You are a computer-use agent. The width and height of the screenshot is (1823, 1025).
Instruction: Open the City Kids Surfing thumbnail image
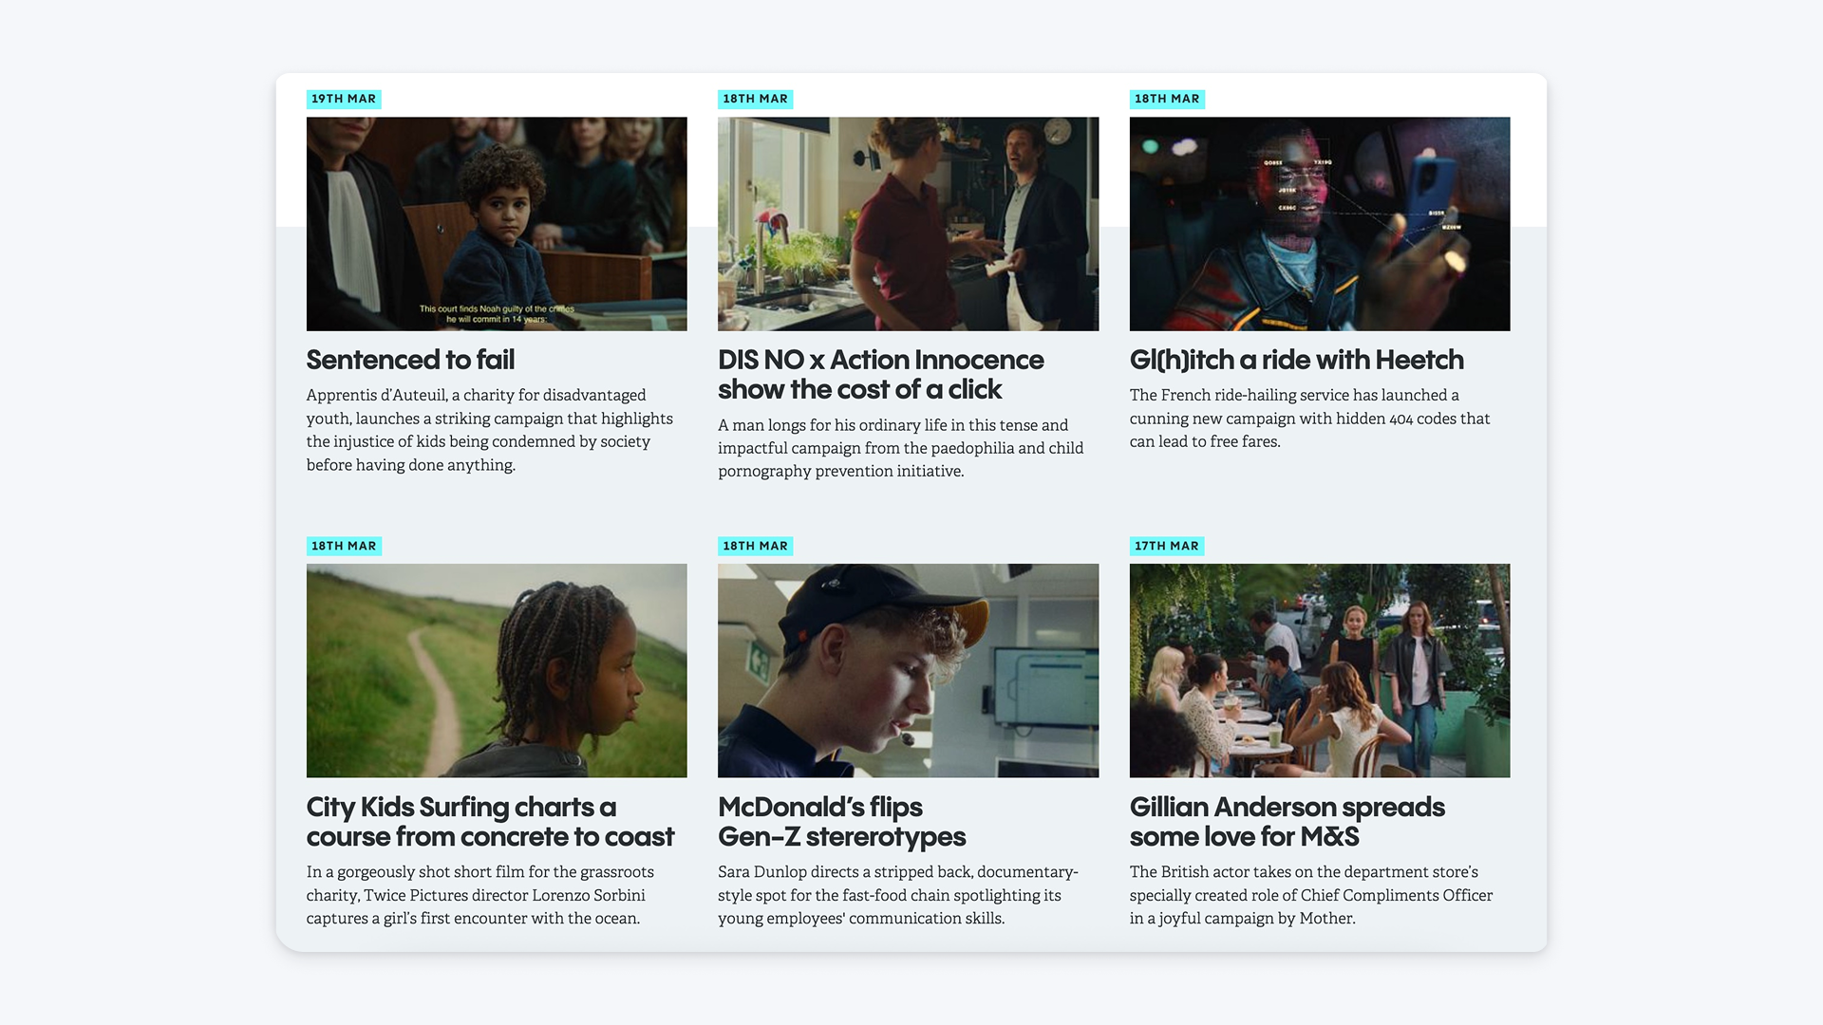[497, 671]
